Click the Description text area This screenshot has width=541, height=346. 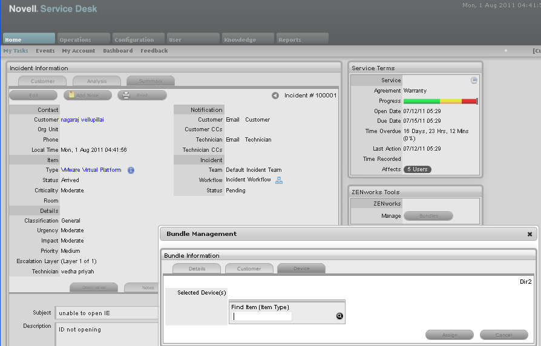point(107,334)
